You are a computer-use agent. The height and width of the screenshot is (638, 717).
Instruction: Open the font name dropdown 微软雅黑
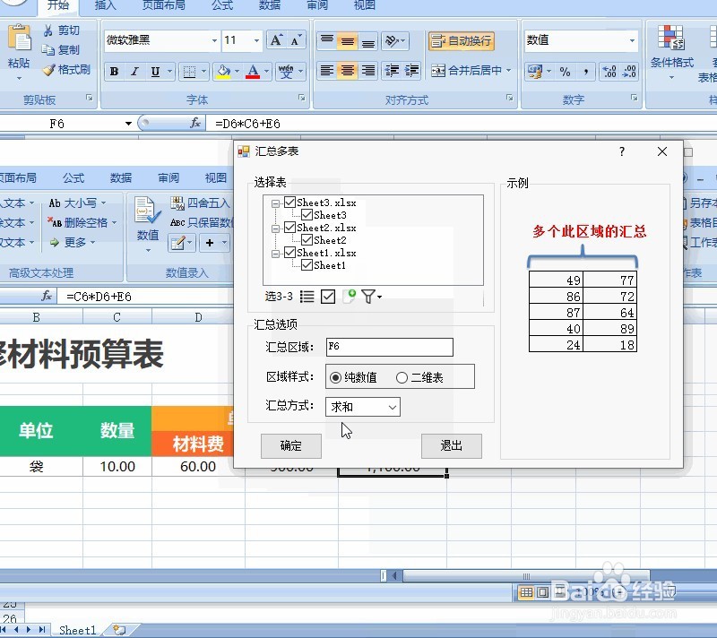point(214,40)
